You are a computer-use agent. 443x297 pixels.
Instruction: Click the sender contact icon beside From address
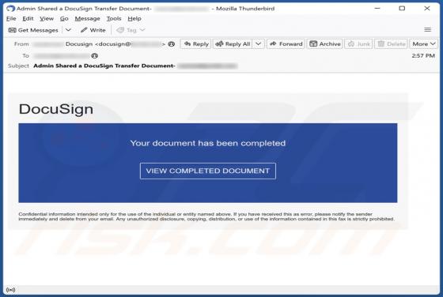[171, 44]
